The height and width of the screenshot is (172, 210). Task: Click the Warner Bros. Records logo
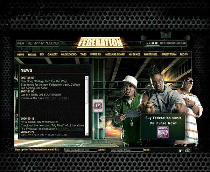pyautogui.click(x=188, y=151)
